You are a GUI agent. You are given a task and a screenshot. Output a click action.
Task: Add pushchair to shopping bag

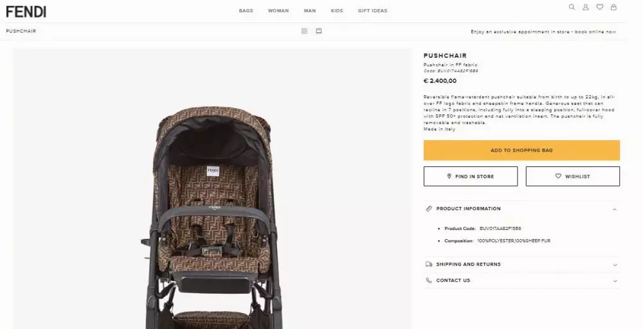tap(521, 150)
